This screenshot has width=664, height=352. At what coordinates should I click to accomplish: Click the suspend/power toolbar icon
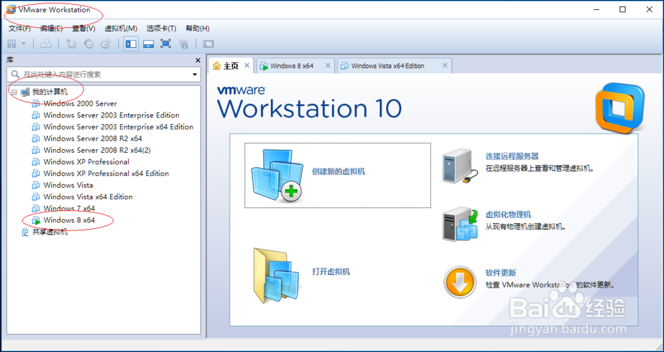pos(12,44)
